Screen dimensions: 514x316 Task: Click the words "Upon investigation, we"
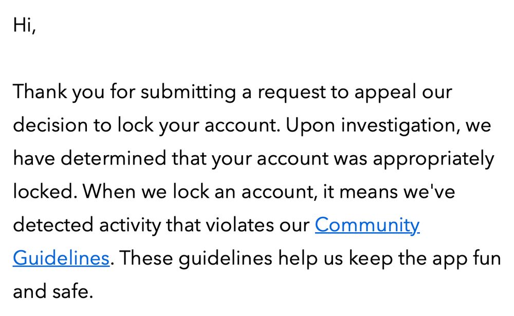pyautogui.click(x=389, y=125)
